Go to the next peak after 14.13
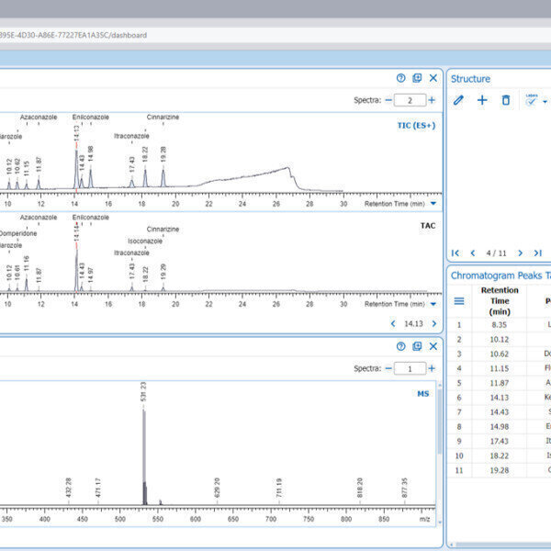 click(x=434, y=323)
